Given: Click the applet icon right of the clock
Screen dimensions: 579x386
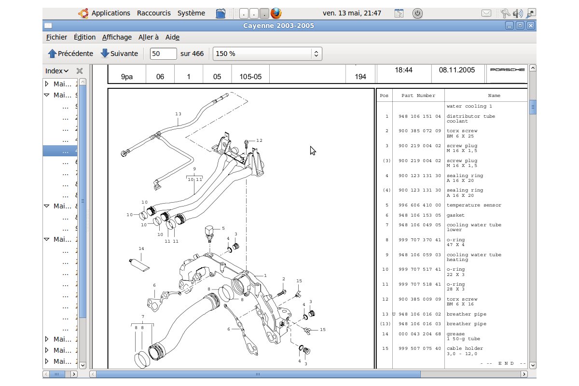Looking at the screenshot, I should (399, 13).
